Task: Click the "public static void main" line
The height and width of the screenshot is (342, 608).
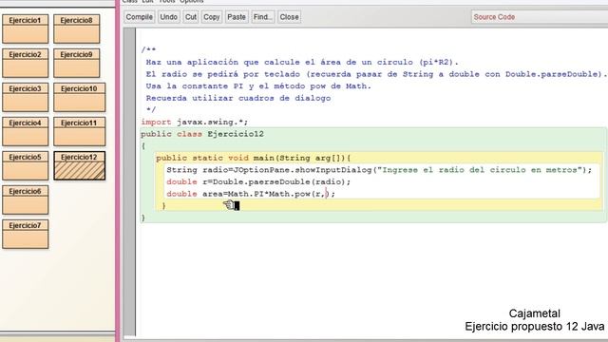Action: [x=254, y=159]
